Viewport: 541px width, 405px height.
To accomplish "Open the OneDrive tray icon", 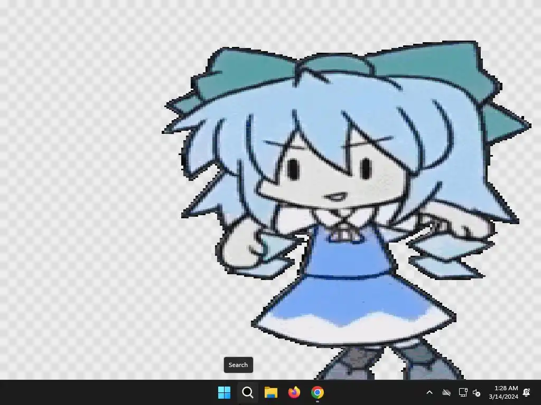I will coord(446,392).
